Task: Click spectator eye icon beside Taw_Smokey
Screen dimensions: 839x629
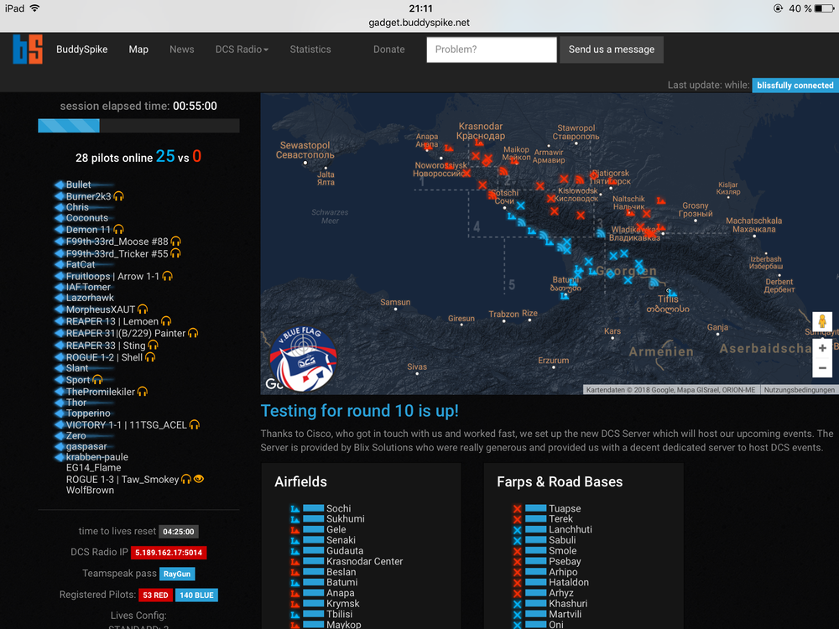Action: (x=199, y=479)
